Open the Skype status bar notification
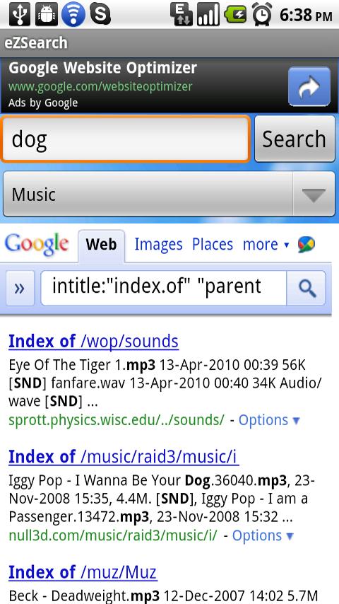Image resolution: width=339 pixels, height=604 pixels. [101, 15]
